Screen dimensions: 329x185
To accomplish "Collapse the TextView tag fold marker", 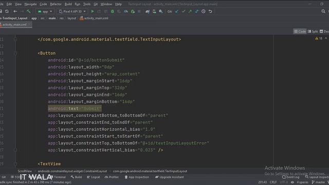I will pos(15,164).
